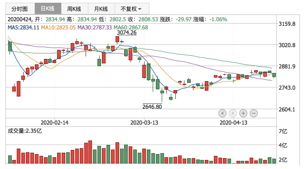Click the MA60 moving average label
This screenshot has height=169, width=304.
pyautogui.click(x=130, y=28)
